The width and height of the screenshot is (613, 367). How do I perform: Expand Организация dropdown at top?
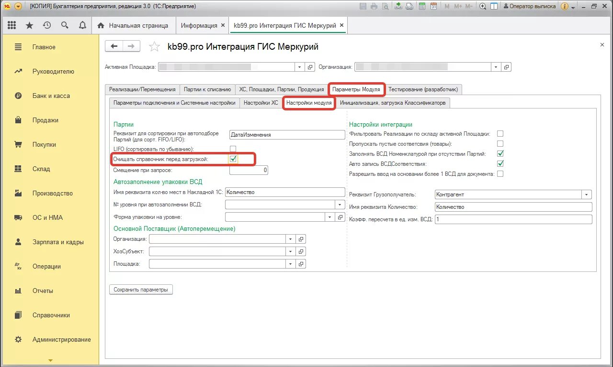click(496, 67)
